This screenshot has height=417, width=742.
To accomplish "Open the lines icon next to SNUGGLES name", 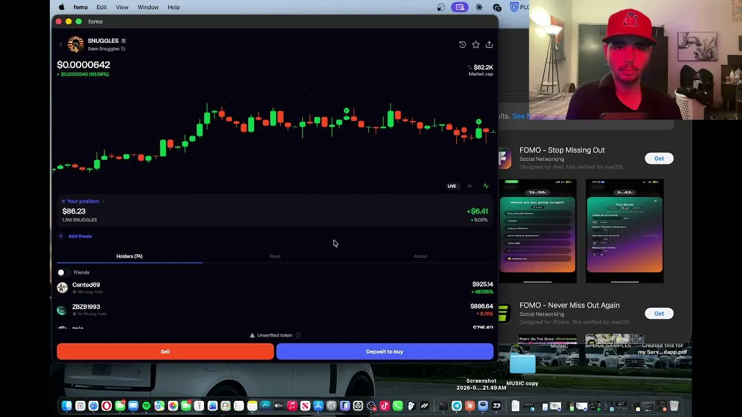I will [123, 41].
